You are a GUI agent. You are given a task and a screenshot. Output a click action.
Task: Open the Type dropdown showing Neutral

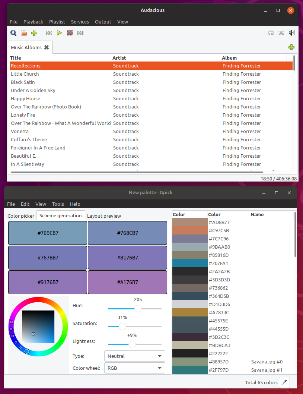pyautogui.click(x=135, y=356)
